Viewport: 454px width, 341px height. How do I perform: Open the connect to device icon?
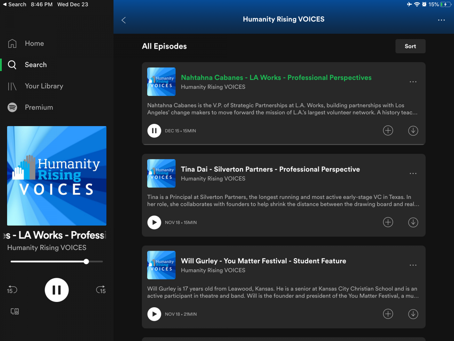click(x=15, y=312)
